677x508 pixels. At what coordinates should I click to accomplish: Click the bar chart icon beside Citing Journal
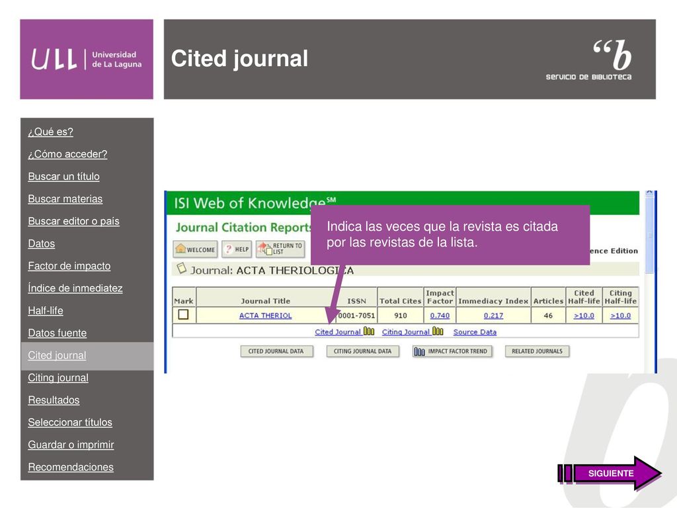tap(438, 331)
